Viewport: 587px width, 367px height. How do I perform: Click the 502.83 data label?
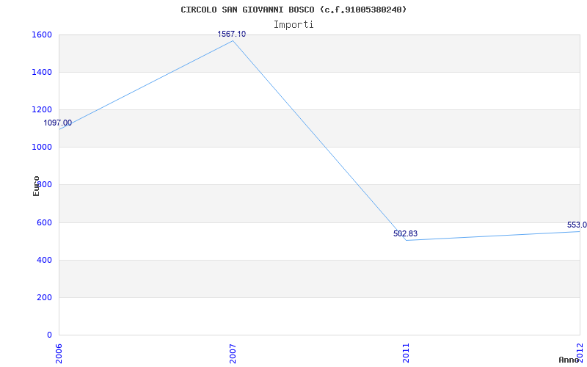pos(406,233)
